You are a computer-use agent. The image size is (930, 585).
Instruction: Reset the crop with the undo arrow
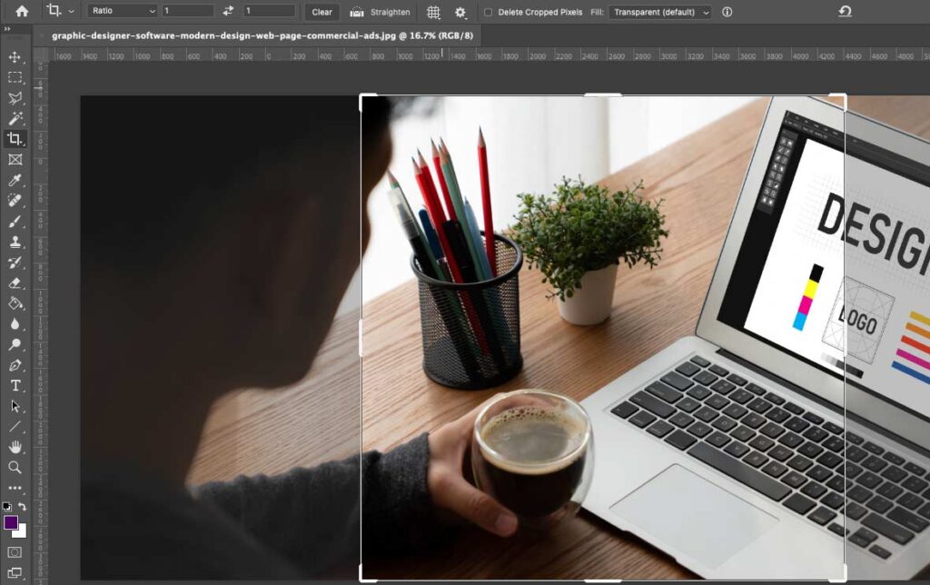(x=846, y=11)
